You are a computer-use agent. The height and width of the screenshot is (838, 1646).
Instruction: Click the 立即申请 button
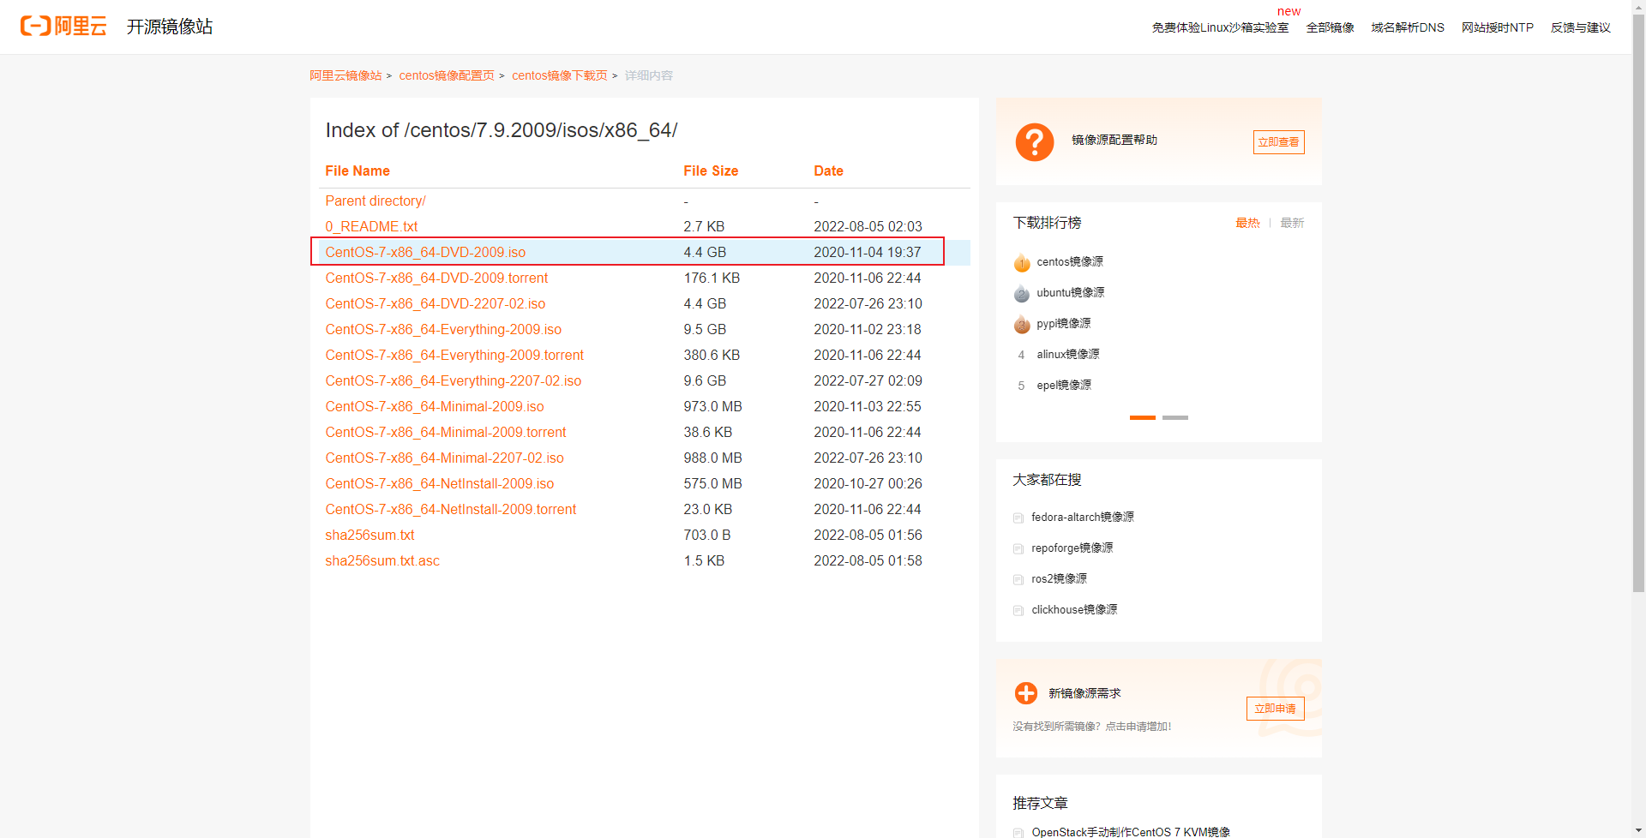(1276, 709)
